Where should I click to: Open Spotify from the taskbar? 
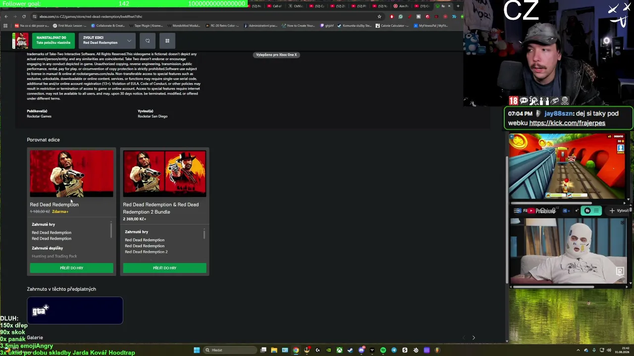coord(383,350)
